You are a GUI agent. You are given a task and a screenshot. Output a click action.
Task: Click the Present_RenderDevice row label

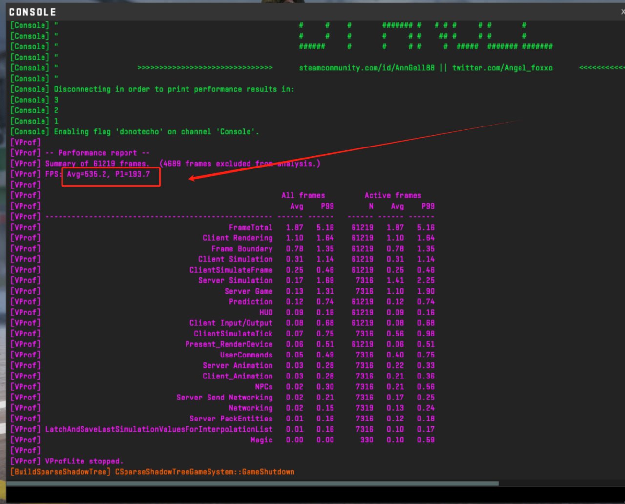pos(229,344)
